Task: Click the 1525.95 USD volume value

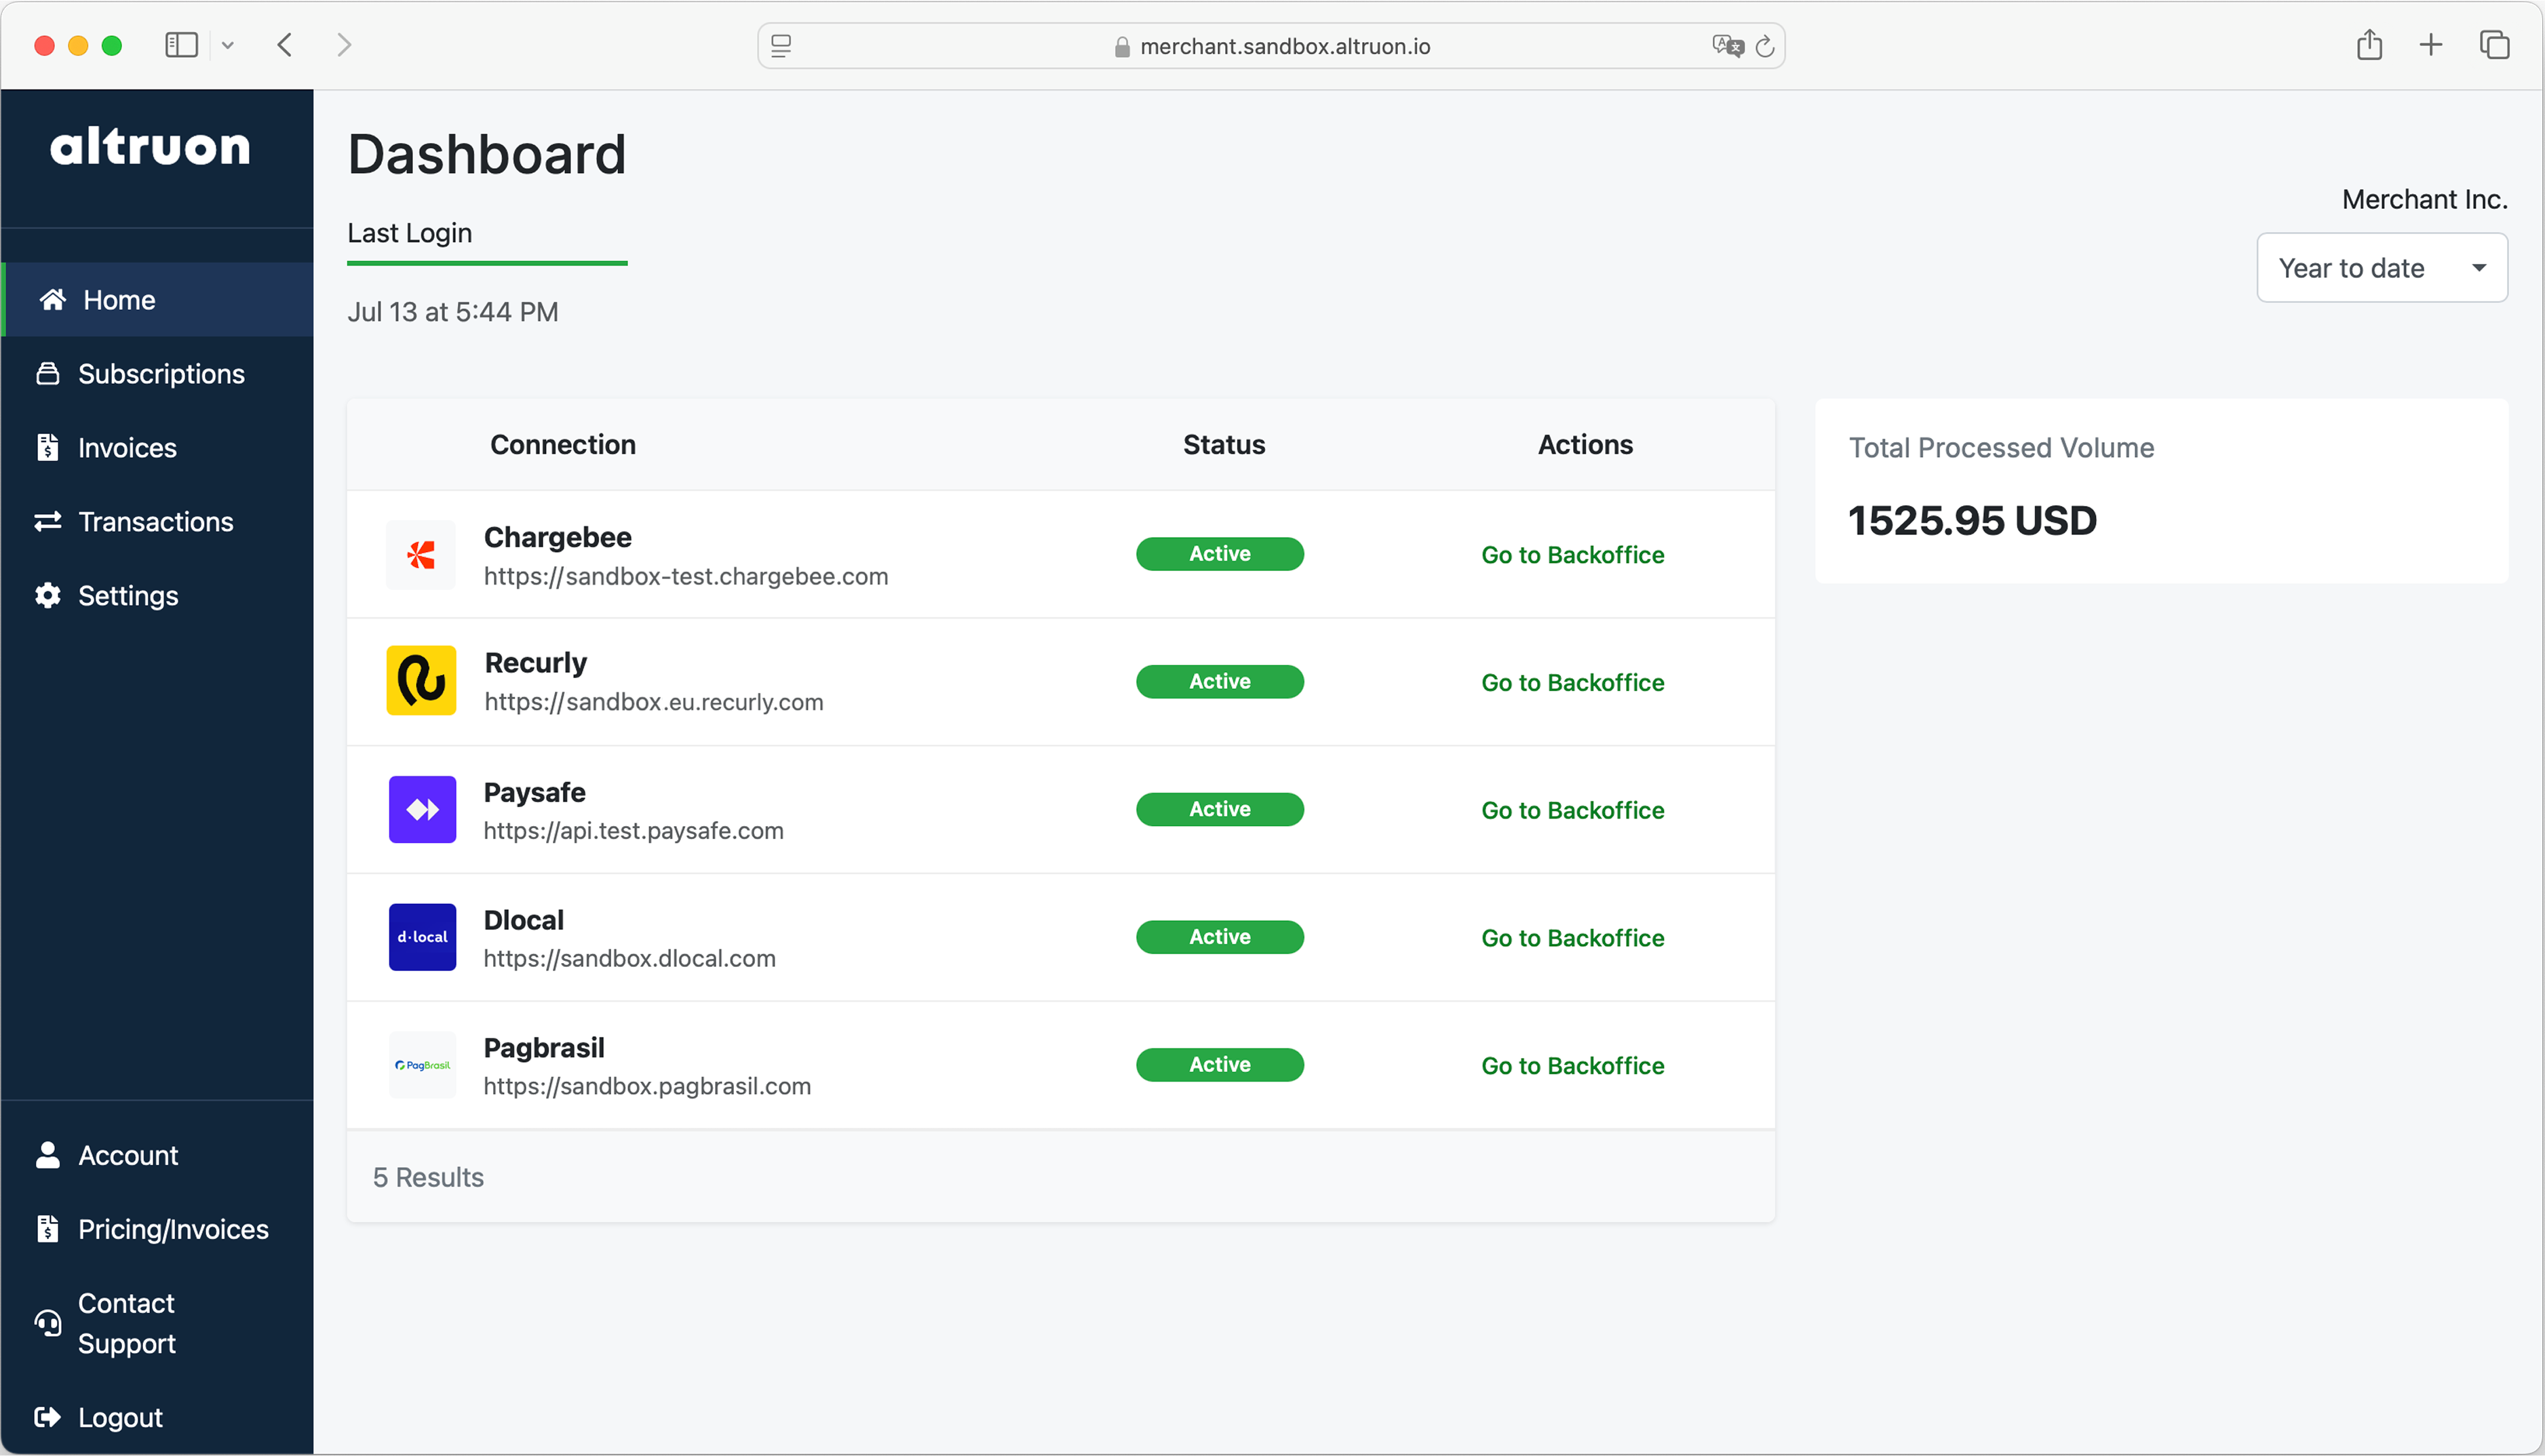Action: click(1972, 521)
